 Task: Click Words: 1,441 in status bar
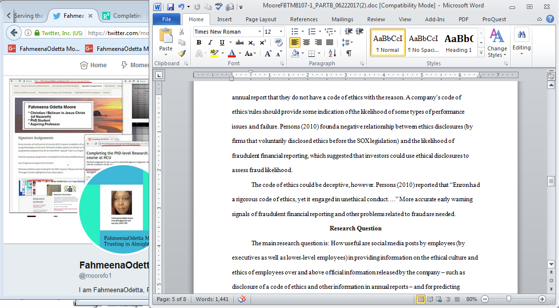212,299
